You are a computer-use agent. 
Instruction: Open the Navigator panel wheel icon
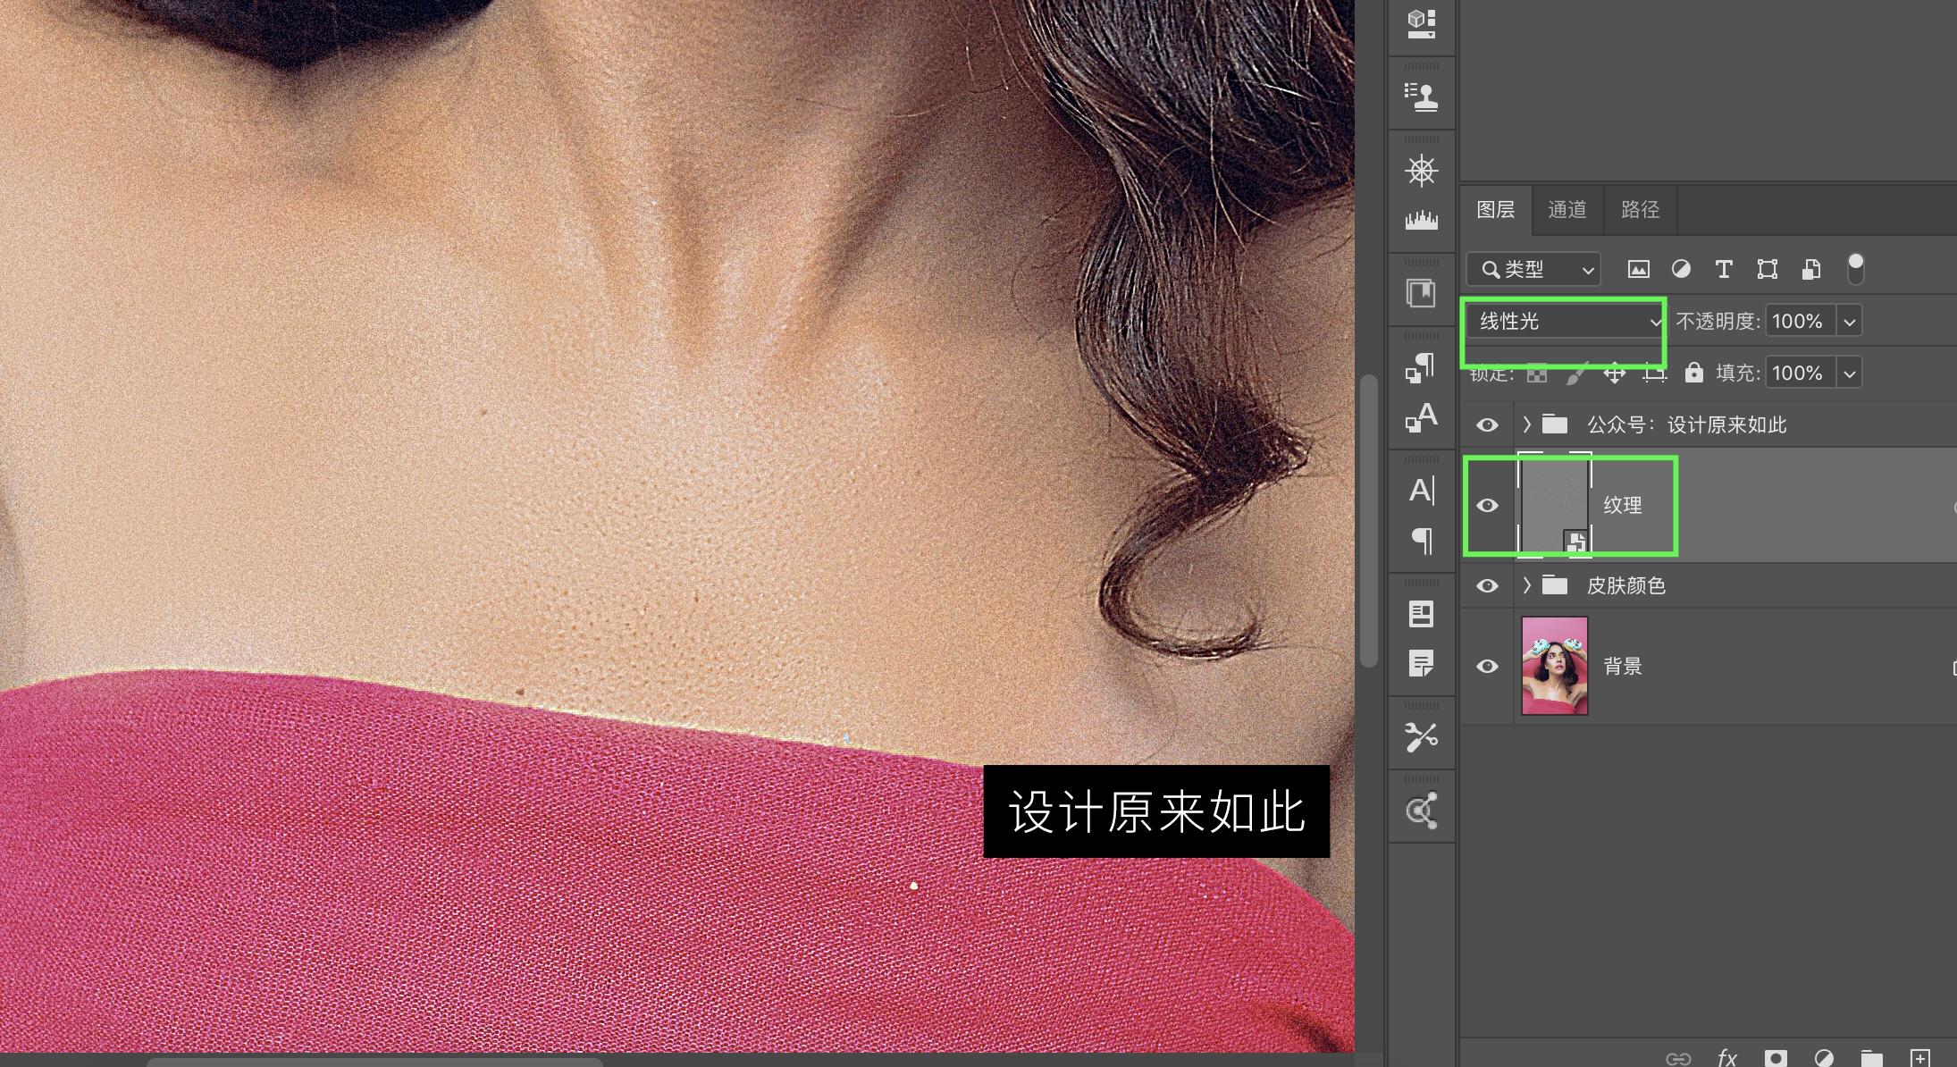click(x=1421, y=170)
